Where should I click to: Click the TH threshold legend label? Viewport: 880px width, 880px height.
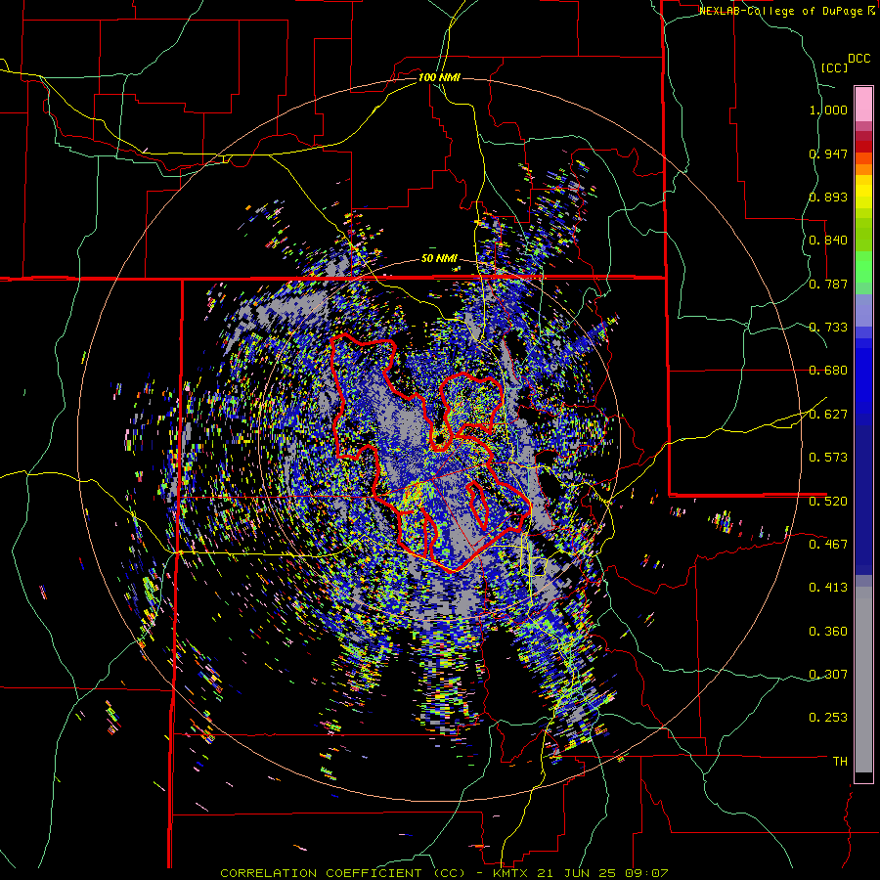tap(840, 762)
